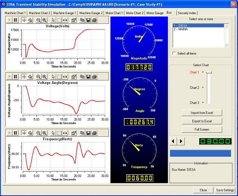The width and height of the screenshot is (238, 196).
Task: Open the Machine Gauge 2 tab
Action: tap(91, 13)
